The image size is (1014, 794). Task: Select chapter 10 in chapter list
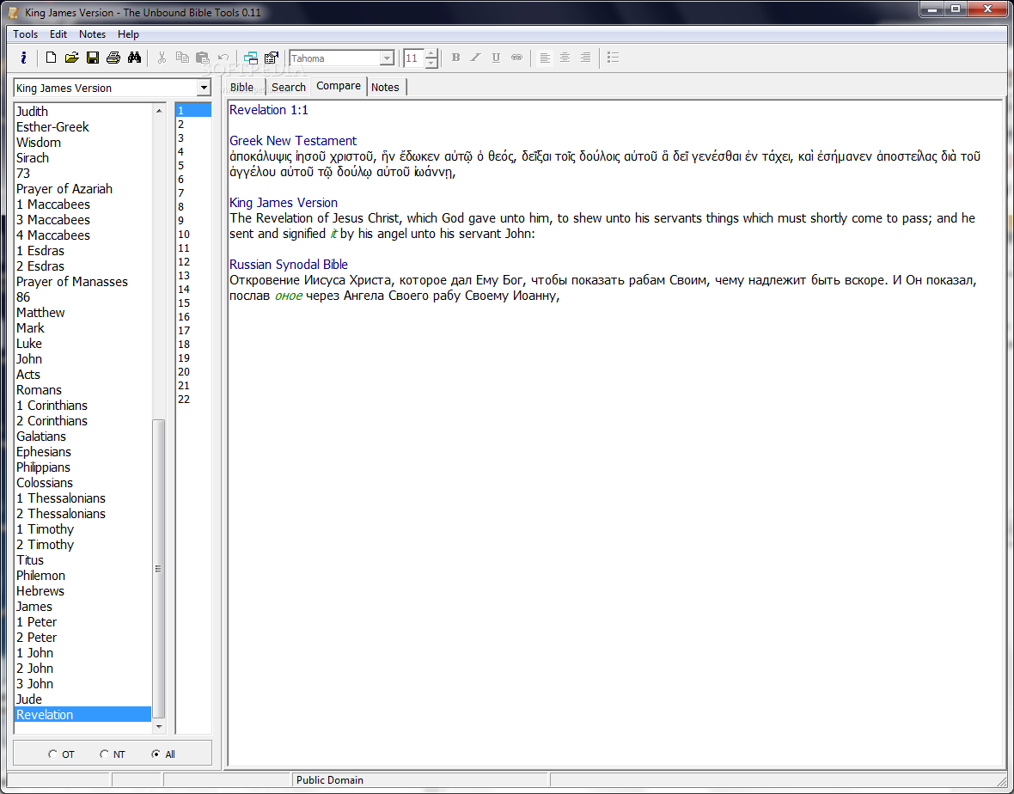193,234
